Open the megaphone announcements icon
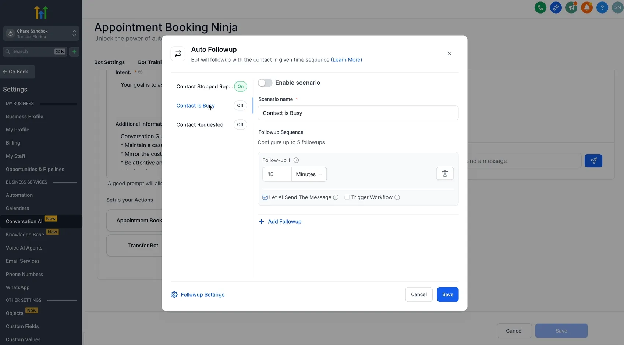Viewport: 624px width, 345px height. (571, 7)
